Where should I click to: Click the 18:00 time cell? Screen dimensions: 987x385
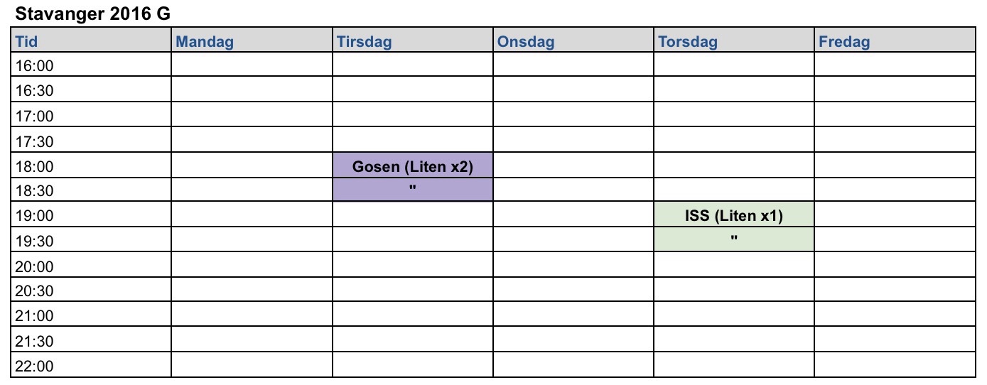coord(91,167)
